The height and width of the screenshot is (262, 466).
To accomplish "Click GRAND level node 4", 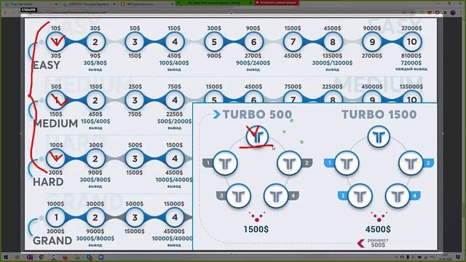I will tap(175, 218).
